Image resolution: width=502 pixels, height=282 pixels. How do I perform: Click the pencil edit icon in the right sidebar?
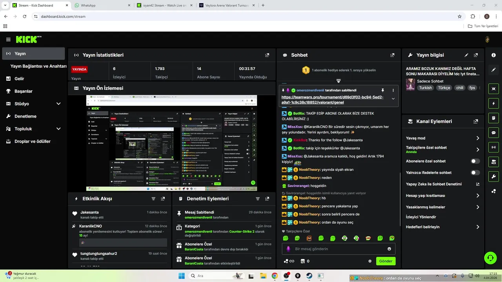point(494,70)
